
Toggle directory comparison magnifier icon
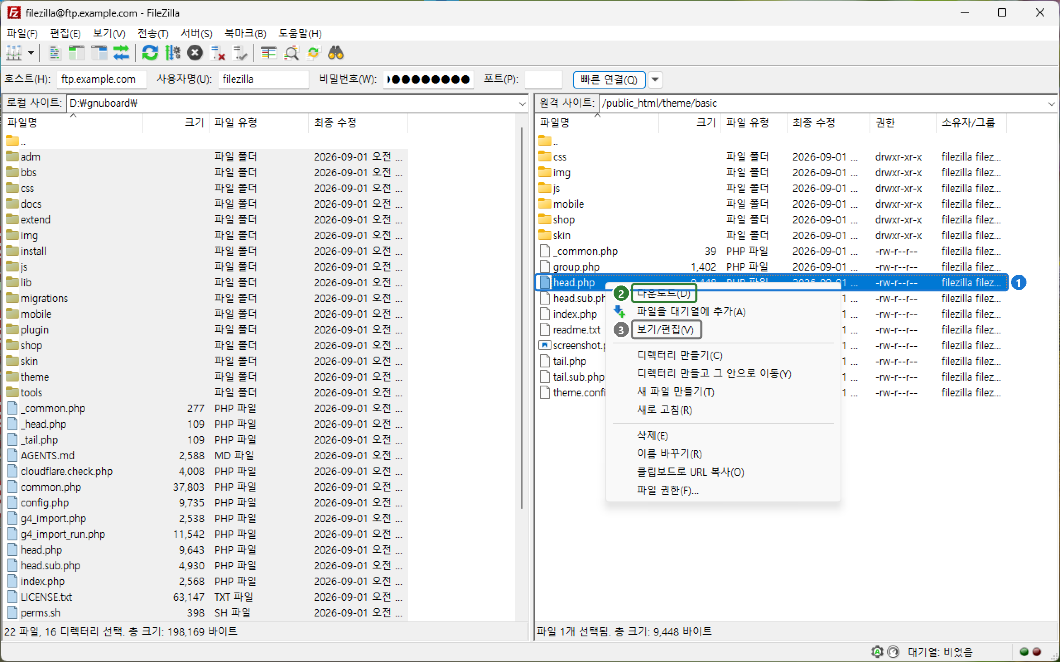[x=291, y=53]
